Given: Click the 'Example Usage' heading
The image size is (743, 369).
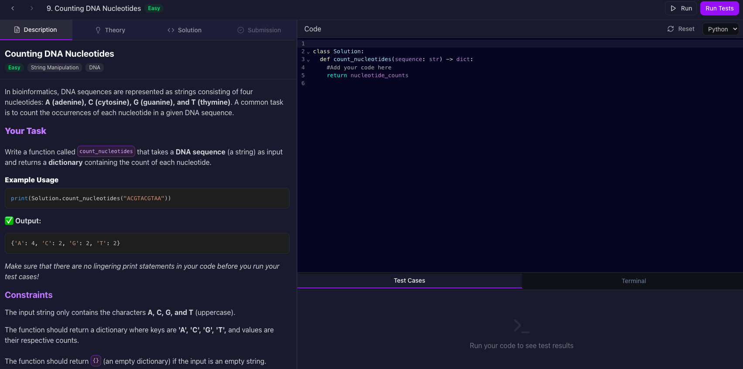Looking at the screenshot, I should [x=31, y=180].
